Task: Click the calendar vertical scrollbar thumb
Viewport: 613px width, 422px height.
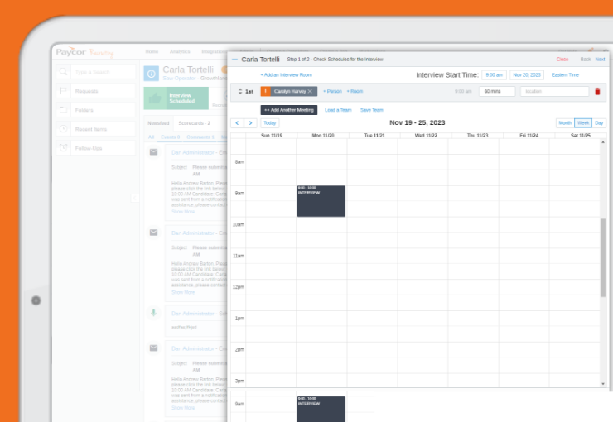Action: [x=603, y=257]
